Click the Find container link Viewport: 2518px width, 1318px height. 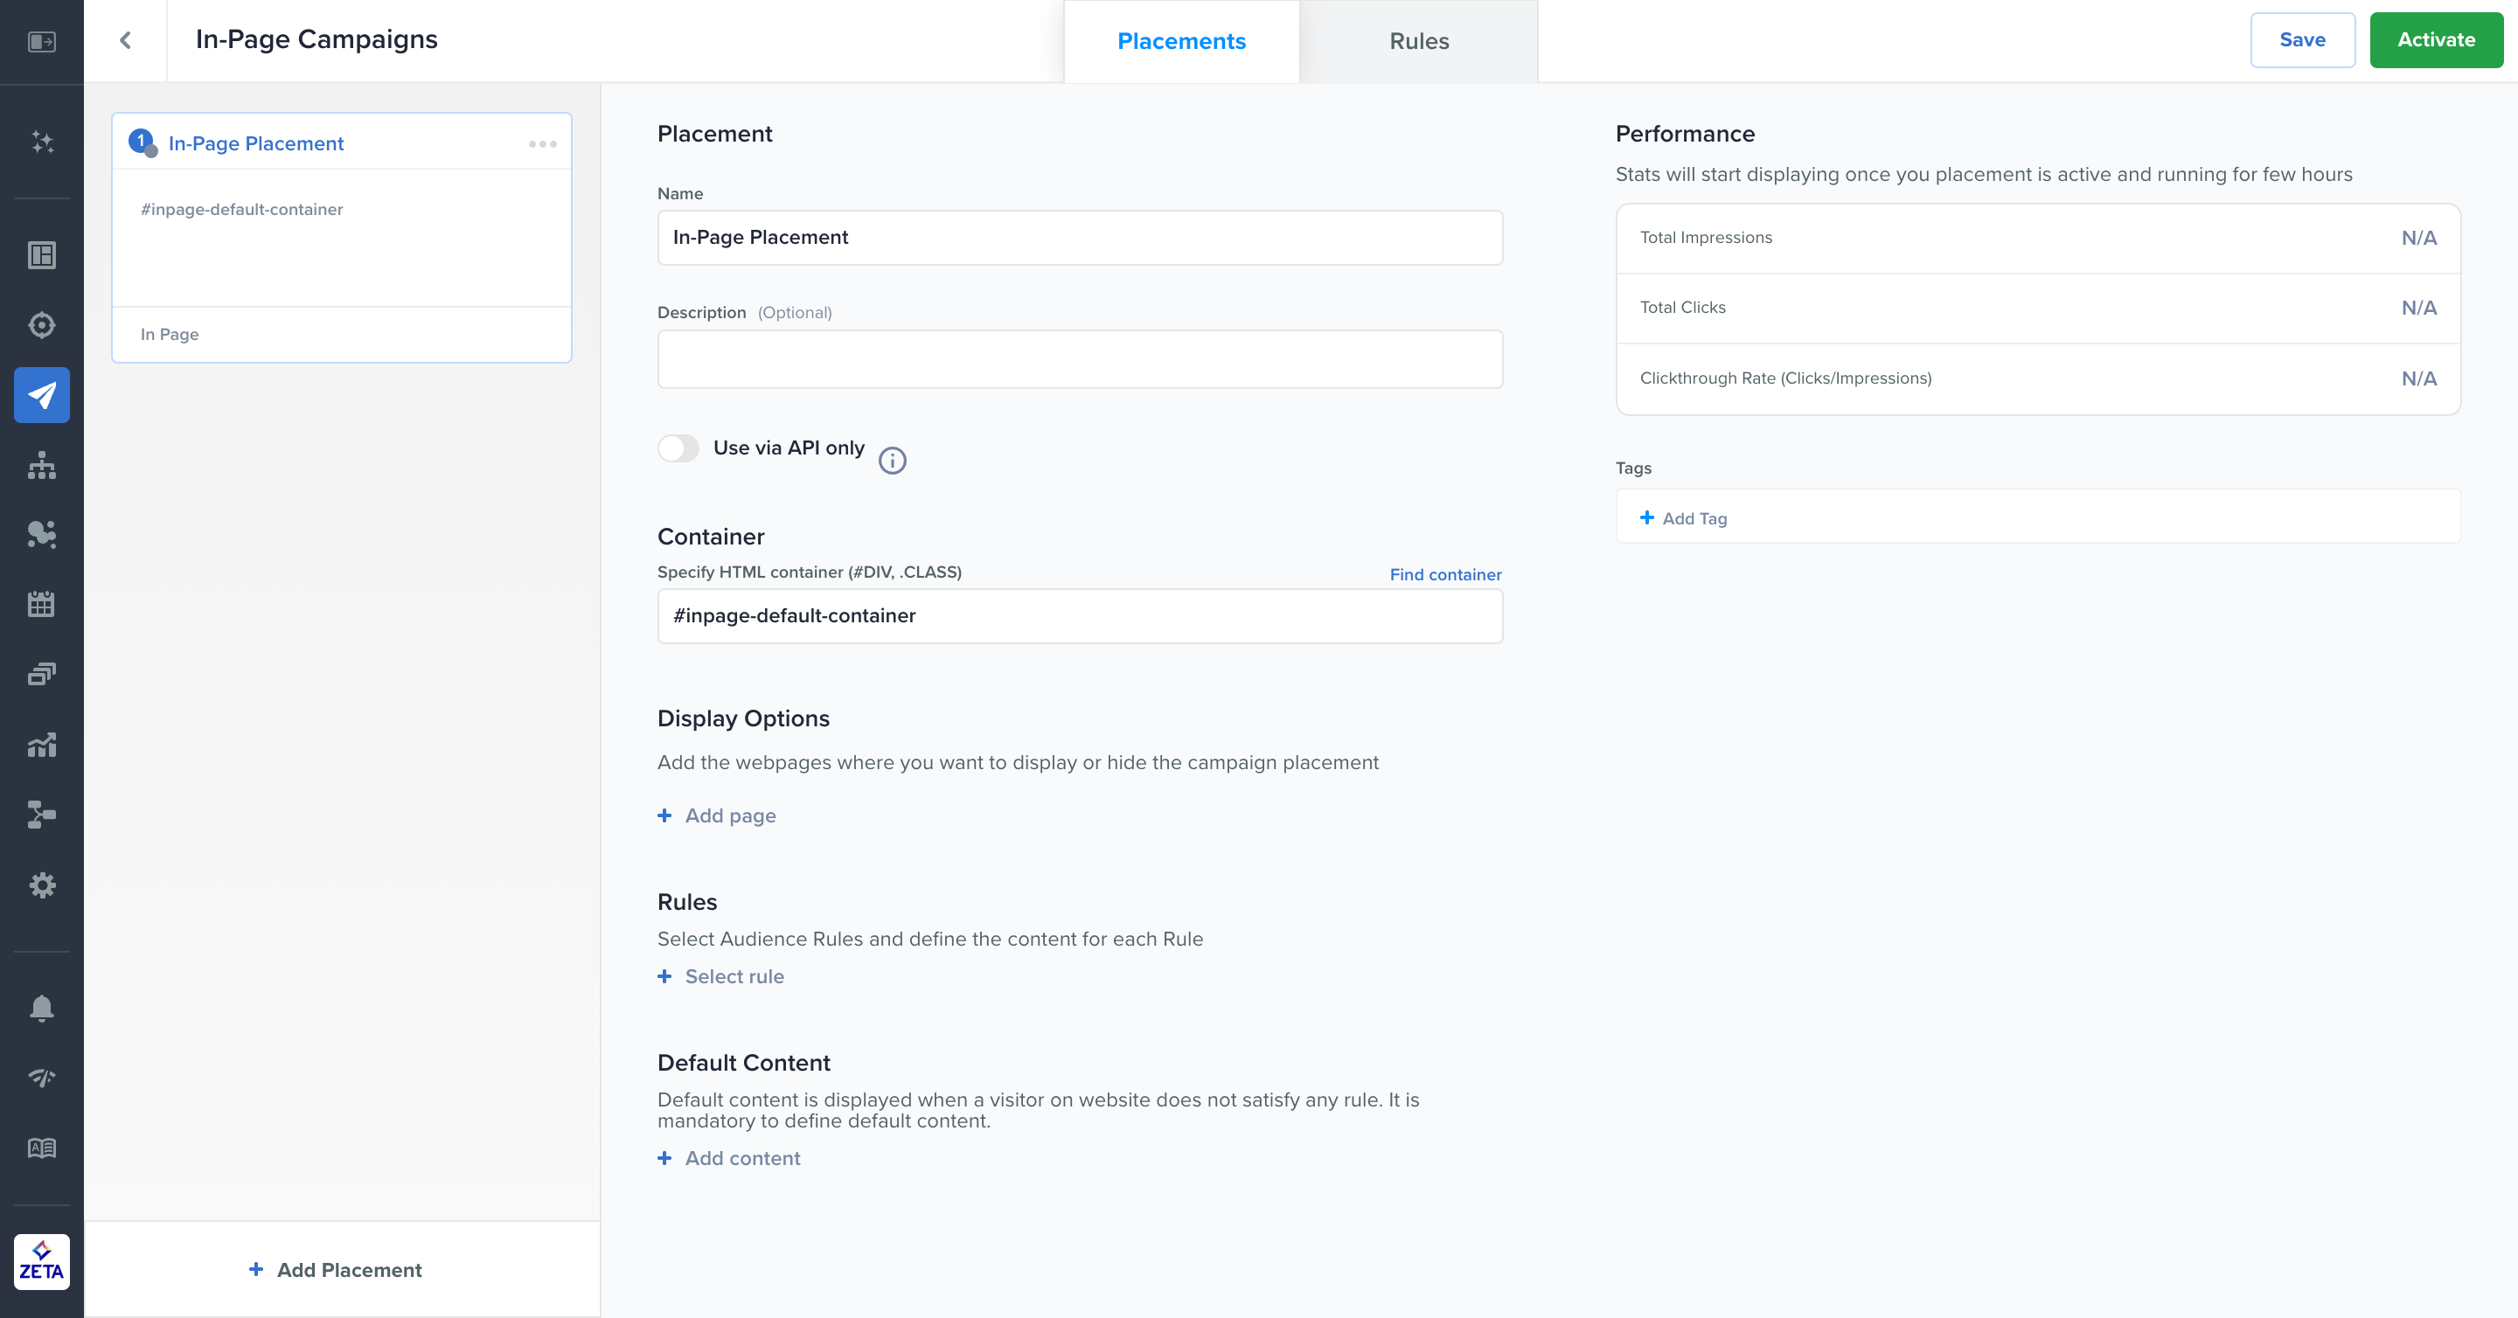(1444, 574)
